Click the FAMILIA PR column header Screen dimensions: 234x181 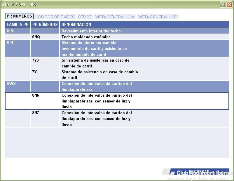coord(18,25)
